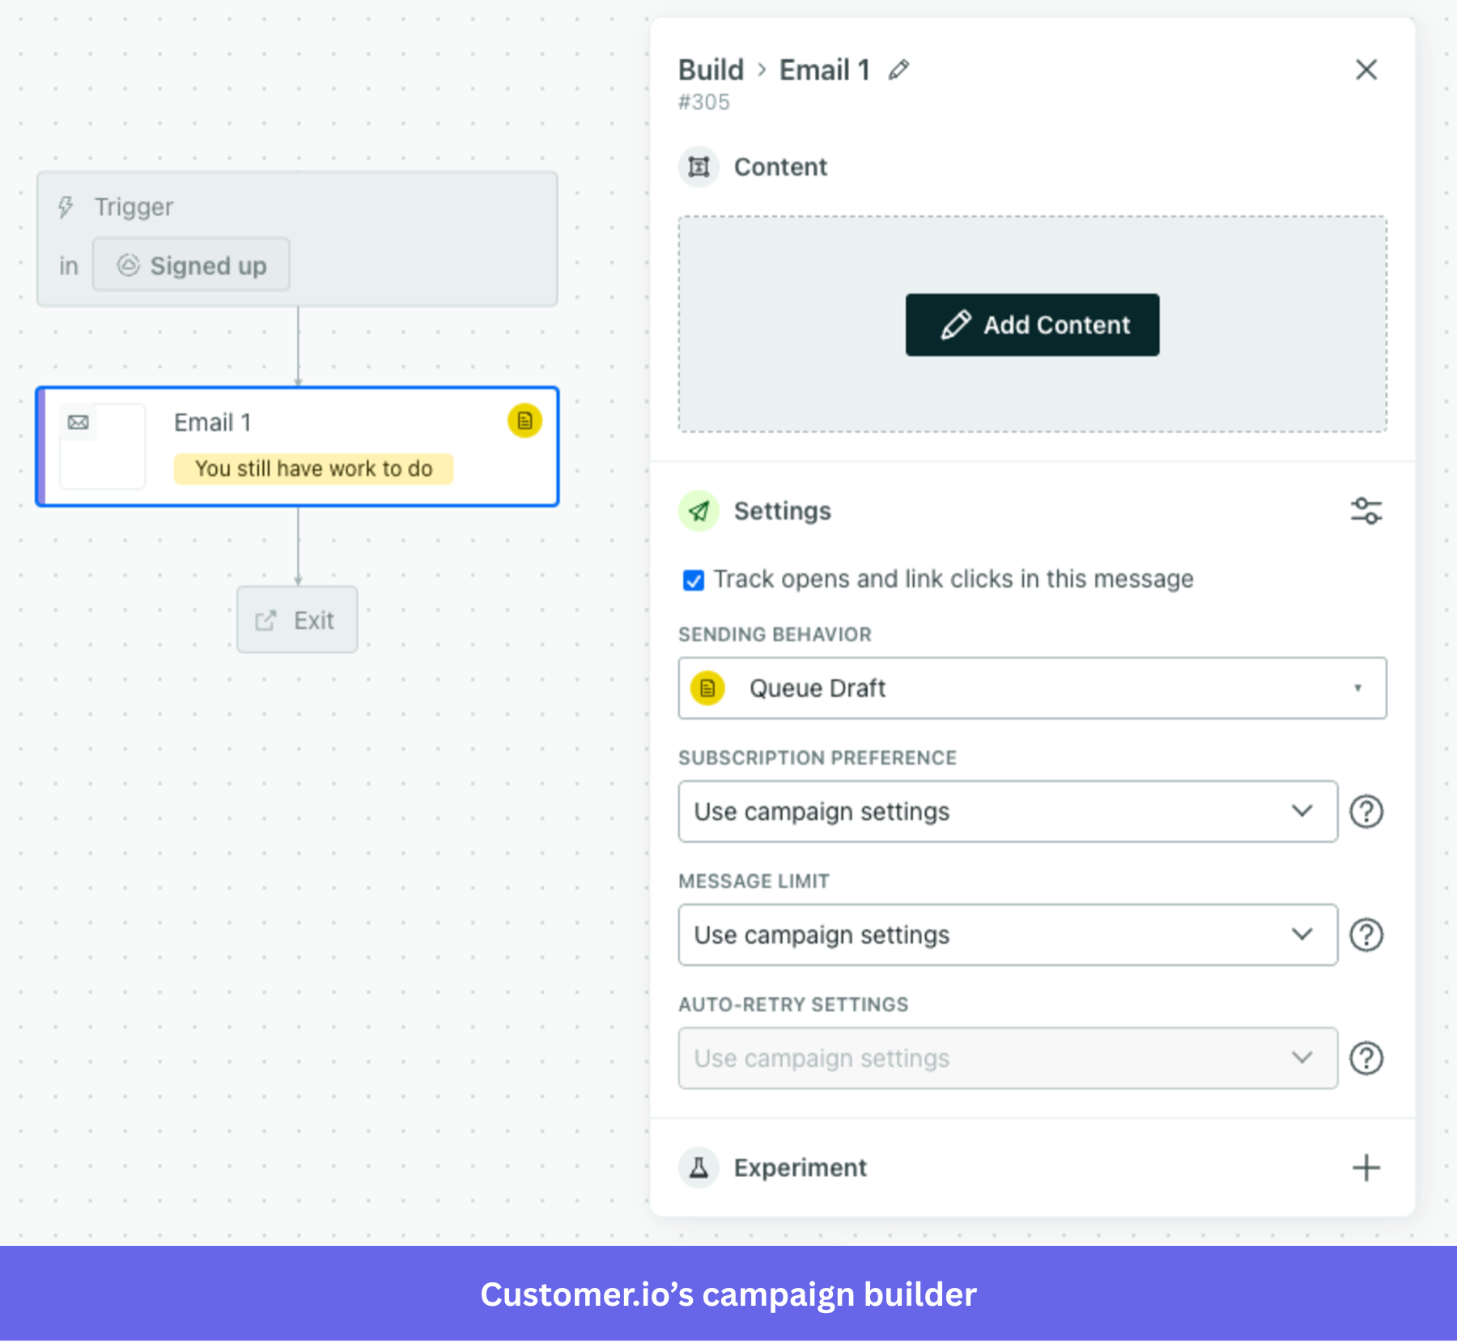Click the Build breadcrumb link
The height and width of the screenshot is (1343, 1457).
[x=711, y=70]
